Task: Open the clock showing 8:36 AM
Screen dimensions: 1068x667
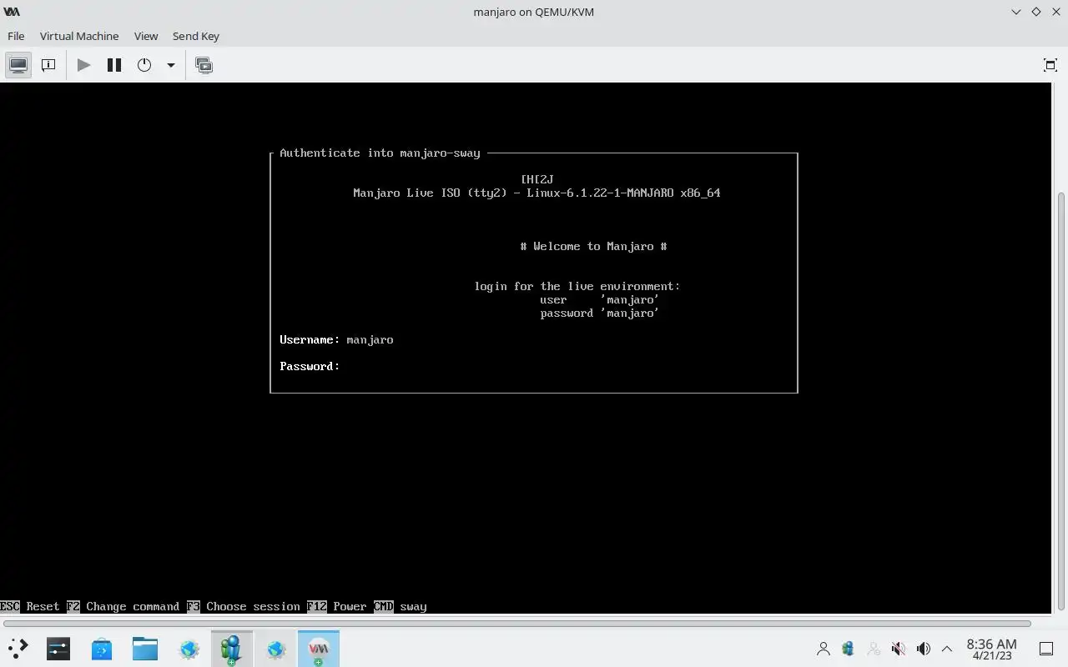Action: coord(991,649)
